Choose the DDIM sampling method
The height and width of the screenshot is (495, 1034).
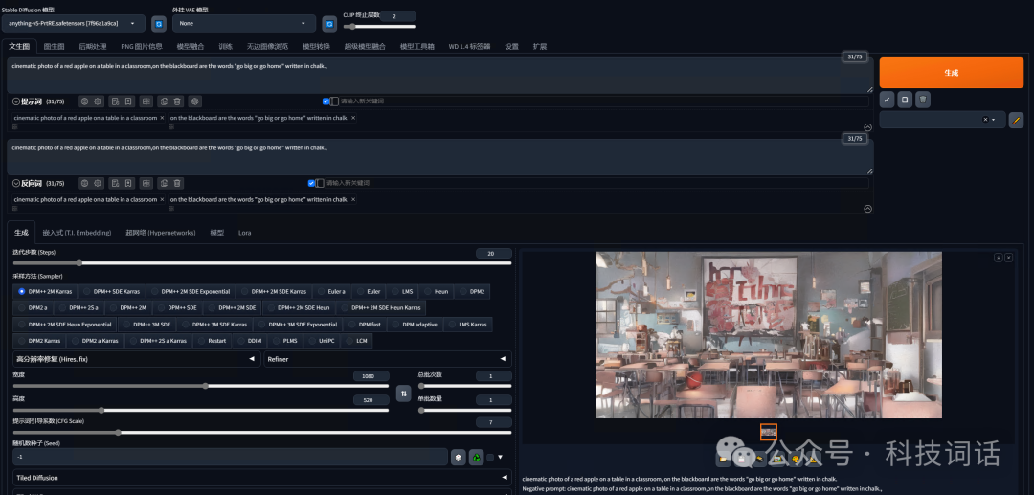click(x=254, y=340)
